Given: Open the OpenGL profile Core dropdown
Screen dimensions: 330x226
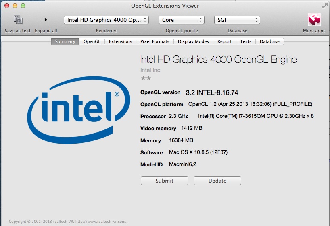Looking at the screenshot, I should pyautogui.click(x=182, y=20).
